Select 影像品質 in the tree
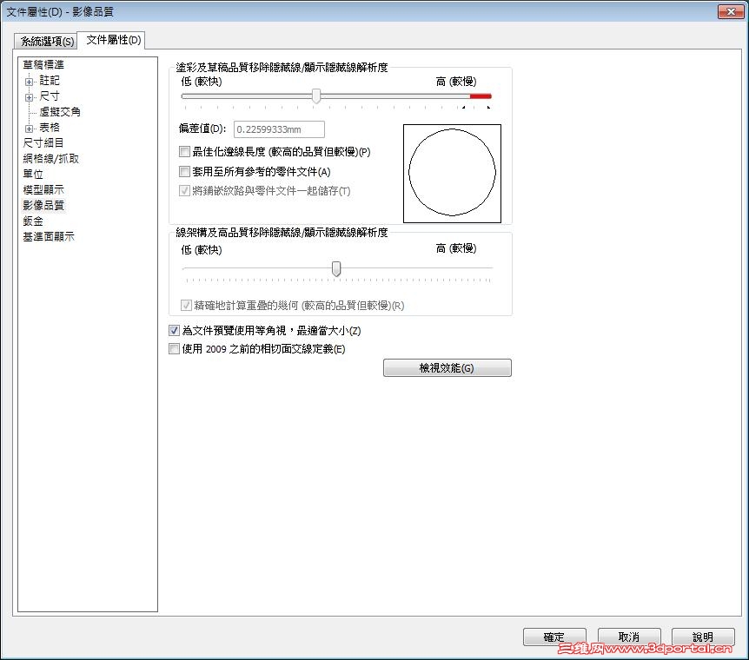749x660 pixels. [43, 205]
